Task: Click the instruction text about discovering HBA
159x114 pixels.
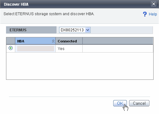Action: click(x=49, y=14)
